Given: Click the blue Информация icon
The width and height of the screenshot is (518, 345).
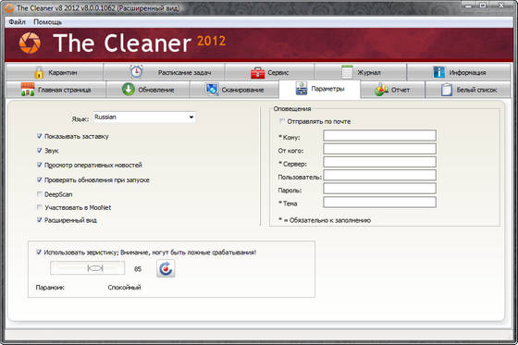Looking at the screenshot, I should pyautogui.click(x=439, y=72).
